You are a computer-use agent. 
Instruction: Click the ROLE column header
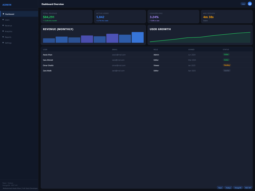tap(156, 50)
